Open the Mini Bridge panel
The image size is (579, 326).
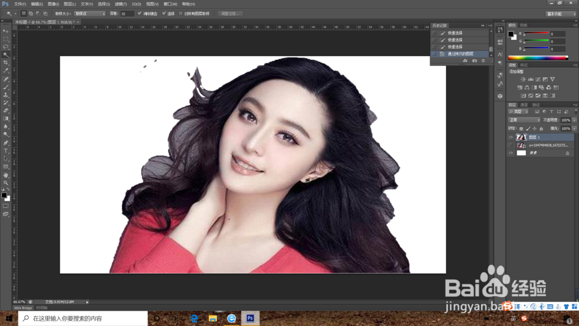(x=23, y=308)
